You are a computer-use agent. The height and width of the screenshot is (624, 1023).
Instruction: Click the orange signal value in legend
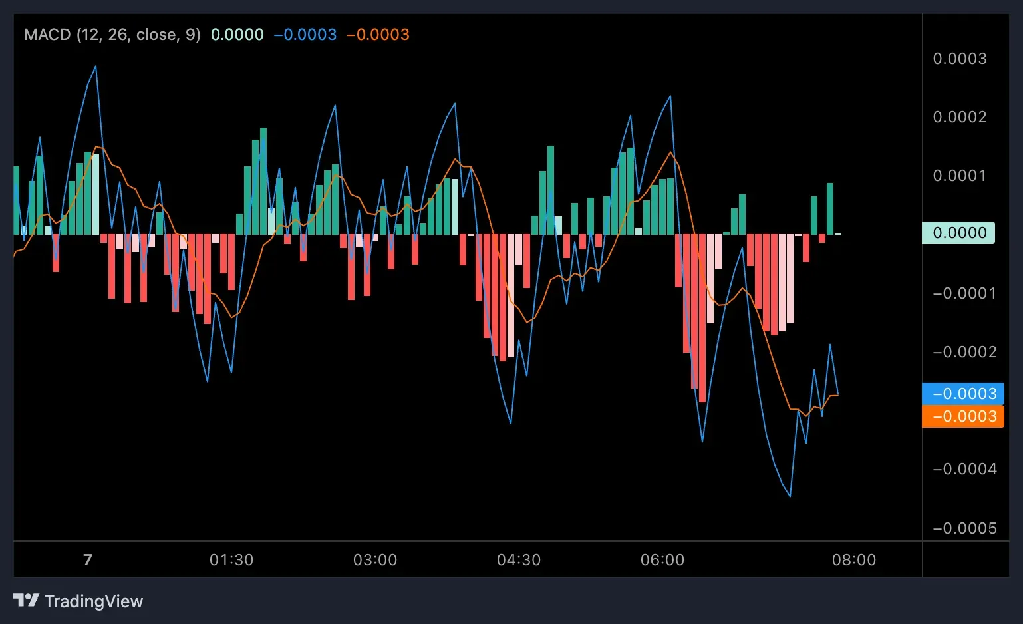point(378,35)
